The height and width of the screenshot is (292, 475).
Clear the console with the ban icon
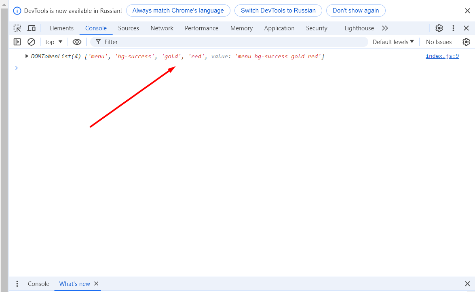pyautogui.click(x=31, y=42)
